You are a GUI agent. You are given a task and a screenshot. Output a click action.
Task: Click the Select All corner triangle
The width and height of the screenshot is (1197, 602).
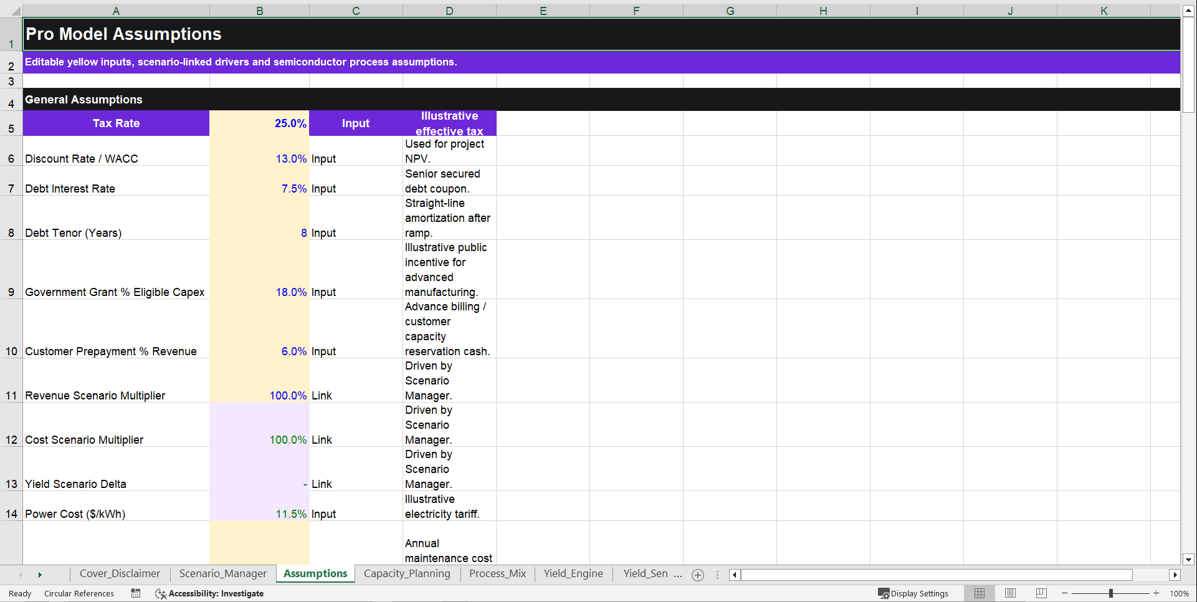click(x=12, y=11)
